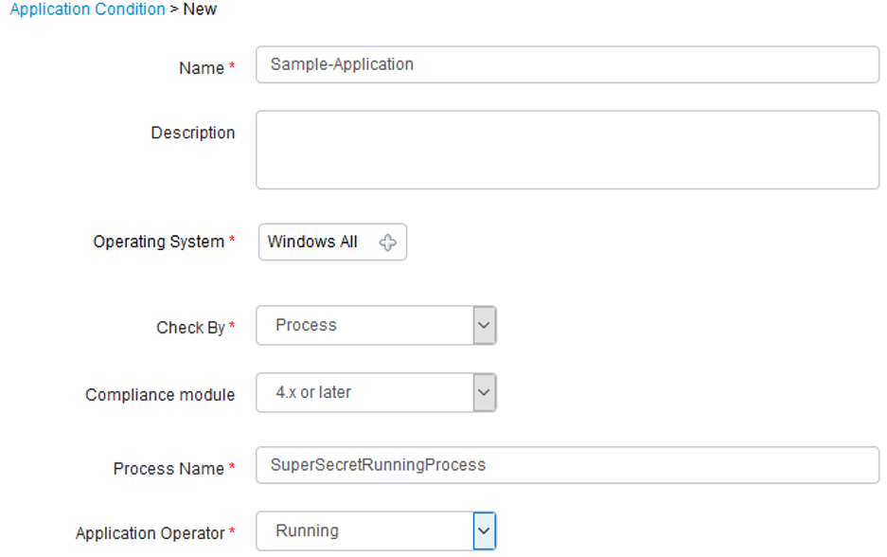The image size is (887, 557).
Task: Focus the Name field containing Sample-Application
Action: point(567,64)
